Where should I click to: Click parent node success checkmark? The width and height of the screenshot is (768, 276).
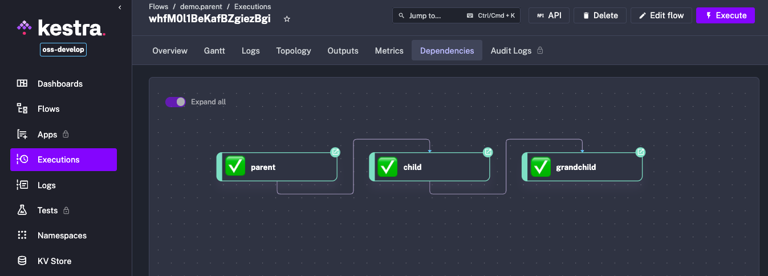(235, 167)
